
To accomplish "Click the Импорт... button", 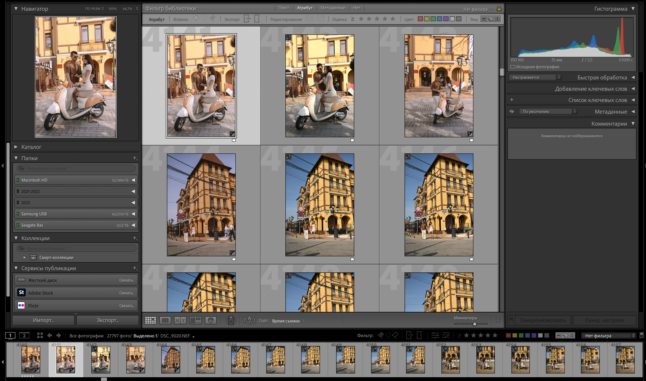I will [43, 320].
